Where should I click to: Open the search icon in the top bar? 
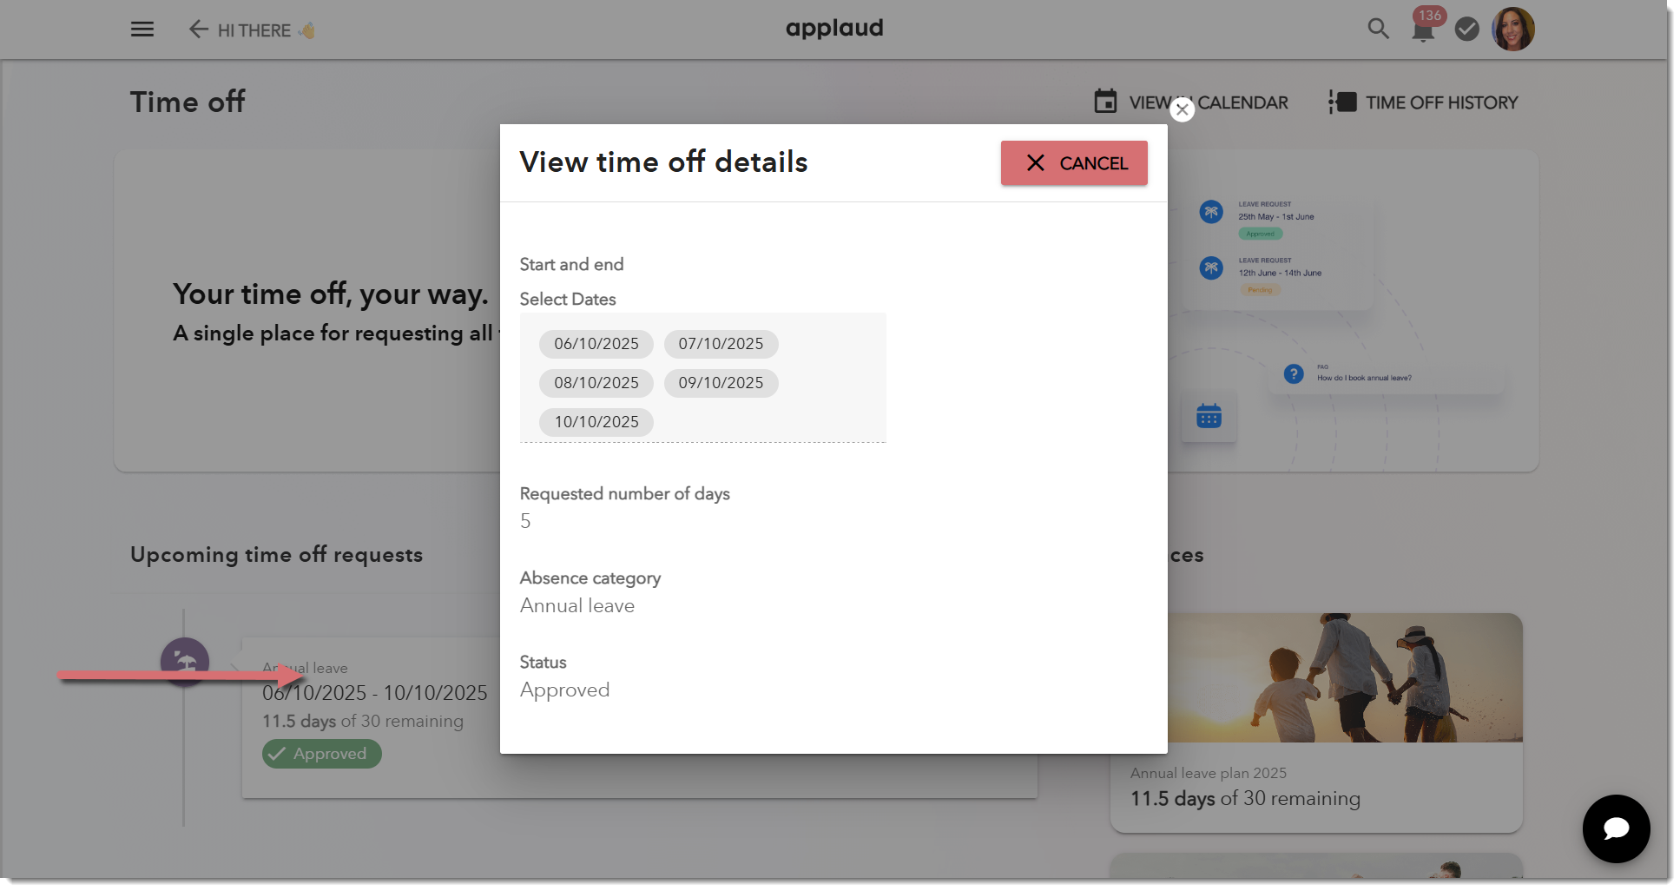[x=1378, y=29]
